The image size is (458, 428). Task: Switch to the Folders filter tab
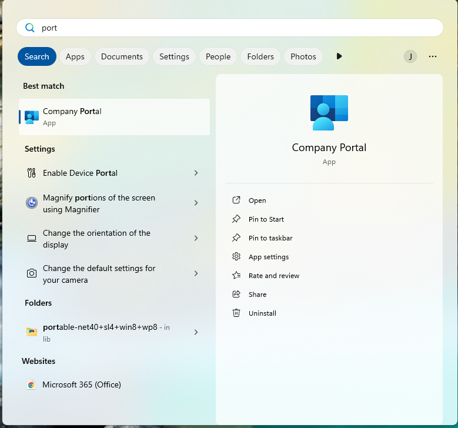[260, 56]
